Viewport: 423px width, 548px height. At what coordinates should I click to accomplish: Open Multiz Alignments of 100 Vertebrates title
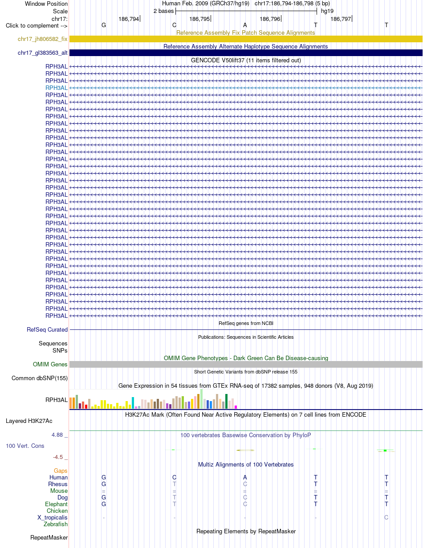click(246, 465)
